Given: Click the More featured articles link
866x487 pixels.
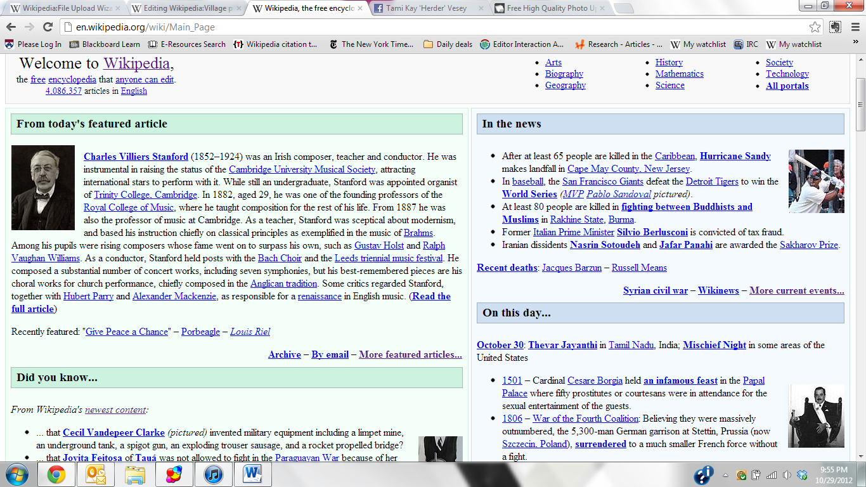Looking at the screenshot, I should (410, 354).
